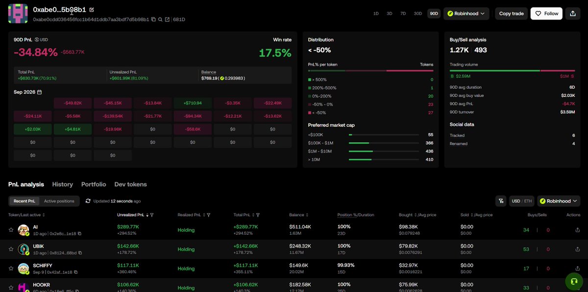Image resolution: width=588 pixels, height=292 pixels.
Task: Click the refresh icon beside Updated
Action: tap(88, 201)
